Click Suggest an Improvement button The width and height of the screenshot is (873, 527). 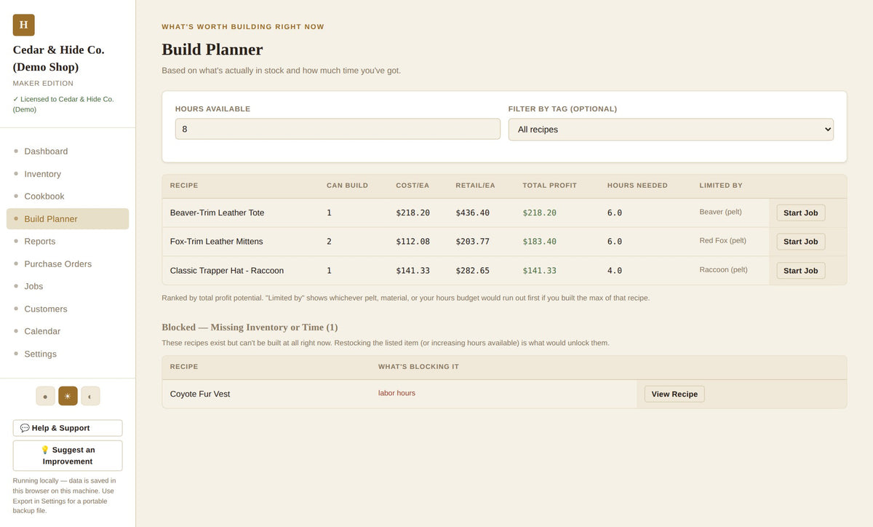pyautogui.click(x=68, y=456)
